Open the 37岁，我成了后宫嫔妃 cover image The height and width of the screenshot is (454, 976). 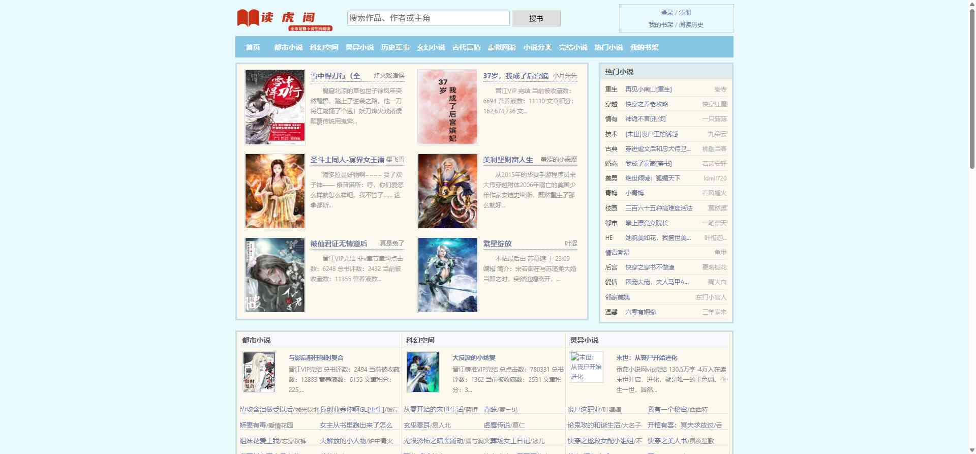pos(447,107)
